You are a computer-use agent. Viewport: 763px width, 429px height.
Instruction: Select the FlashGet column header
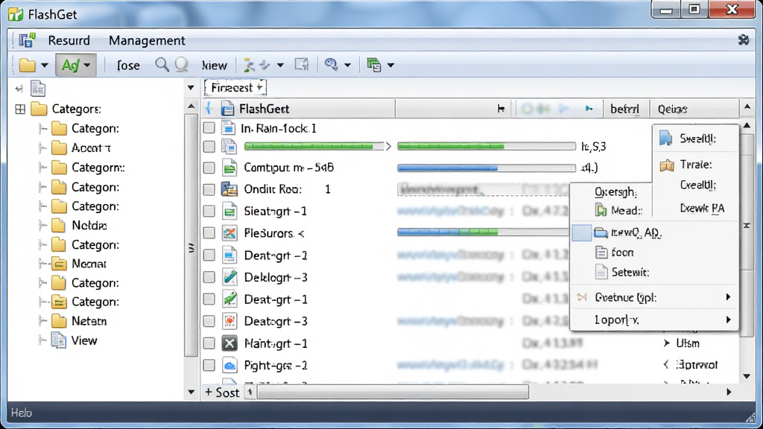click(298, 109)
